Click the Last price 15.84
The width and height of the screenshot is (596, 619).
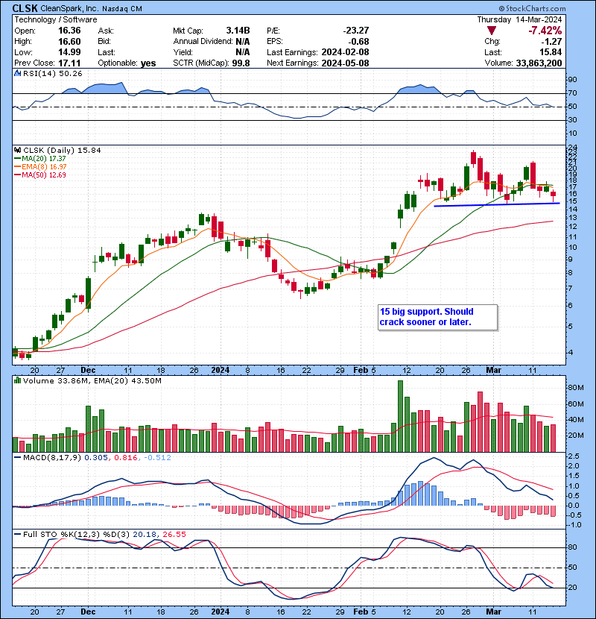tap(551, 52)
